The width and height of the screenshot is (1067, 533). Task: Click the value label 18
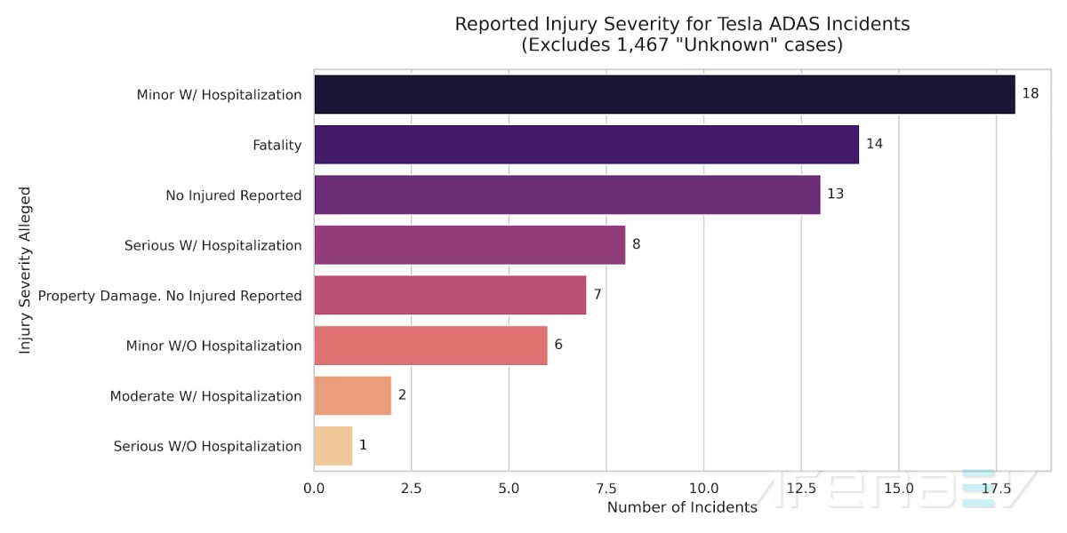[x=1031, y=94]
